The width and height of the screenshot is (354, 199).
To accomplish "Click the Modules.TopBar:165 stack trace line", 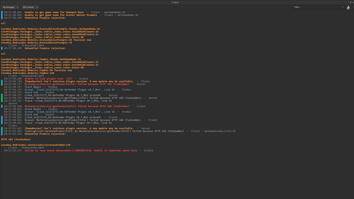I will pos(28,73).
